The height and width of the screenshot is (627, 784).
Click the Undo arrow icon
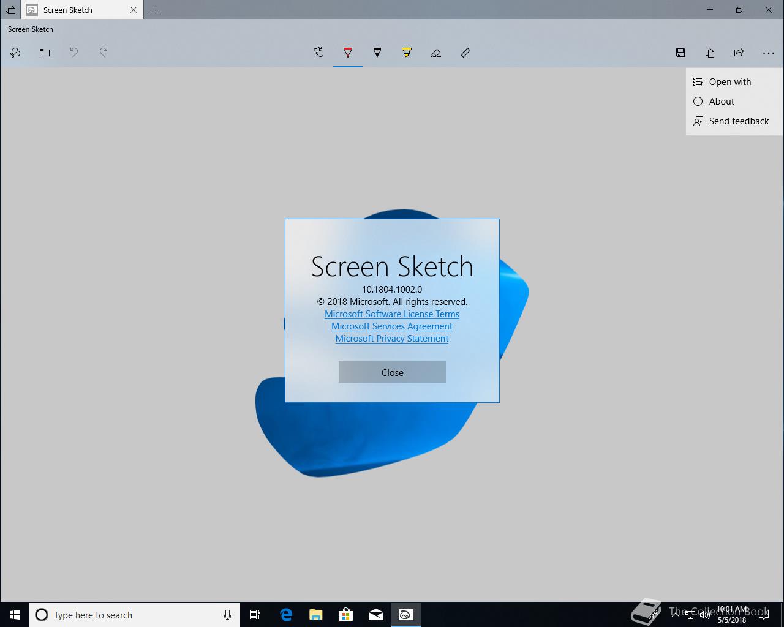click(74, 53)
